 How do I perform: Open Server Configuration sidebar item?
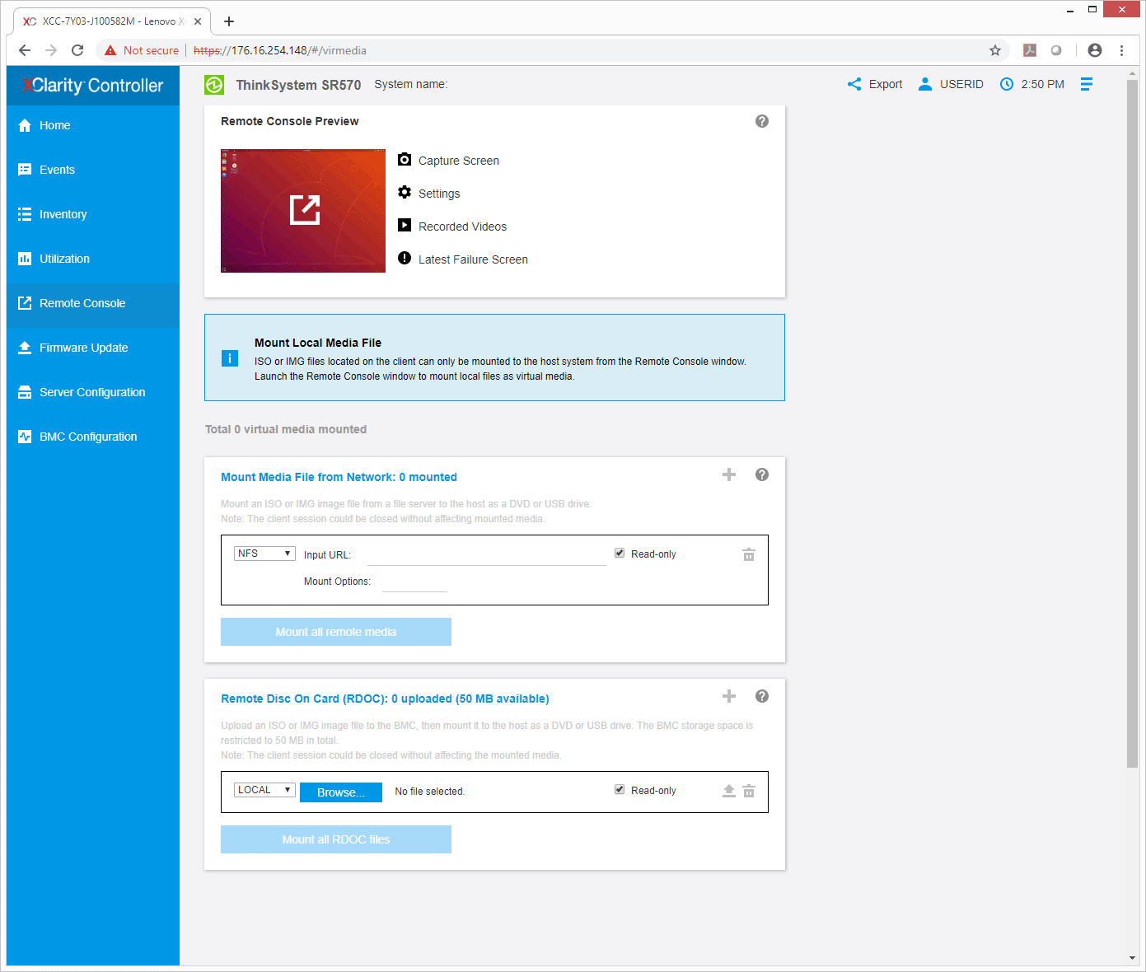click(92, 392)
